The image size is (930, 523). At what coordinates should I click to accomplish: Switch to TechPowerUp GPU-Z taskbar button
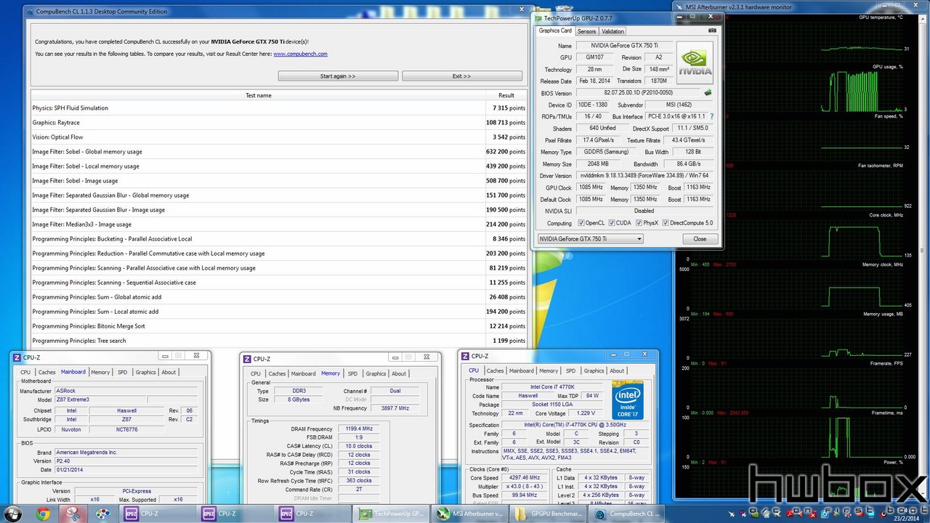pyautogui.click(x=392, y=514)
